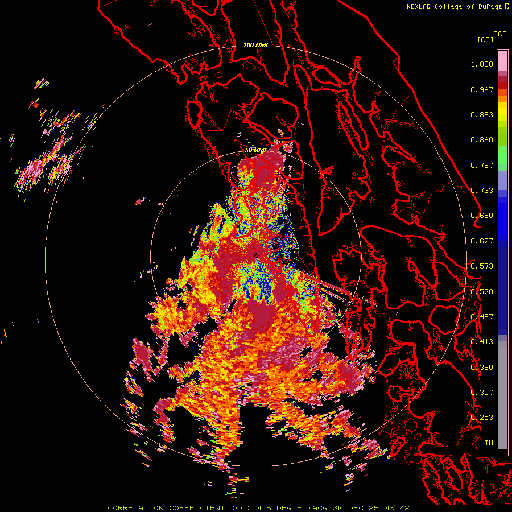Click the 0.360 legend value
Viewport: 512px width, 512px height.
tap(482, 367)
